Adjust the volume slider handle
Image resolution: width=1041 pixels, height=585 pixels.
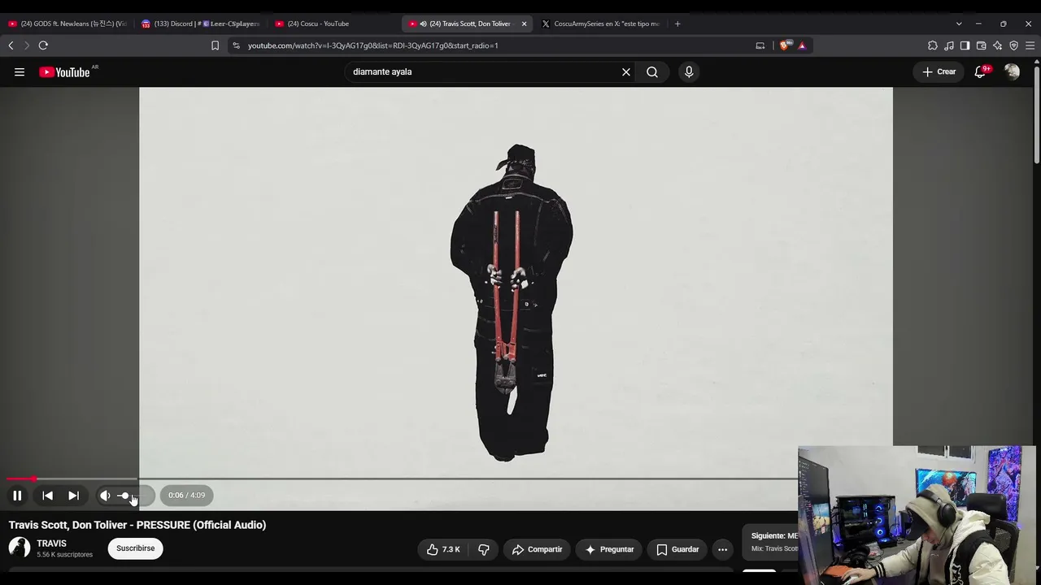[124, 496]
